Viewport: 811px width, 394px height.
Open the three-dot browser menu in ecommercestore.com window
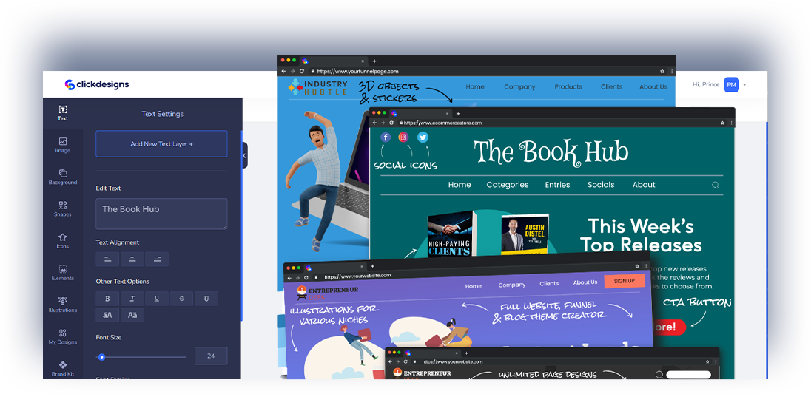click(731, 123)
